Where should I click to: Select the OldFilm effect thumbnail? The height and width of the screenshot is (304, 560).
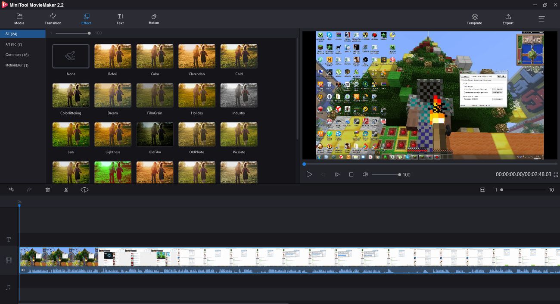coord(155,134)
